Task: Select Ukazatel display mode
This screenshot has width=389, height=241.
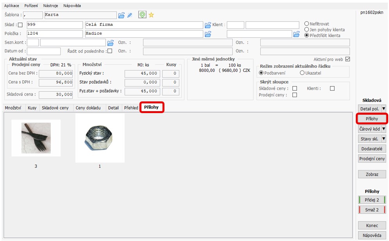Action: [x=302, y=73]
